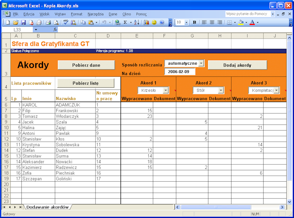Launch the Chart Wizard icon
The height and width of the screenshot is (218, 294).
[146, 22]
